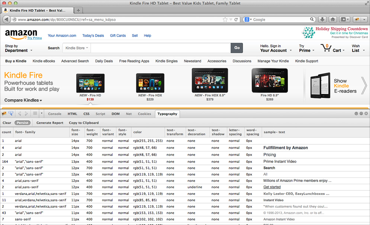Open the URL history dropdown triangle
Viewport: 370px width, 225px height.
[x=231, y=20]
